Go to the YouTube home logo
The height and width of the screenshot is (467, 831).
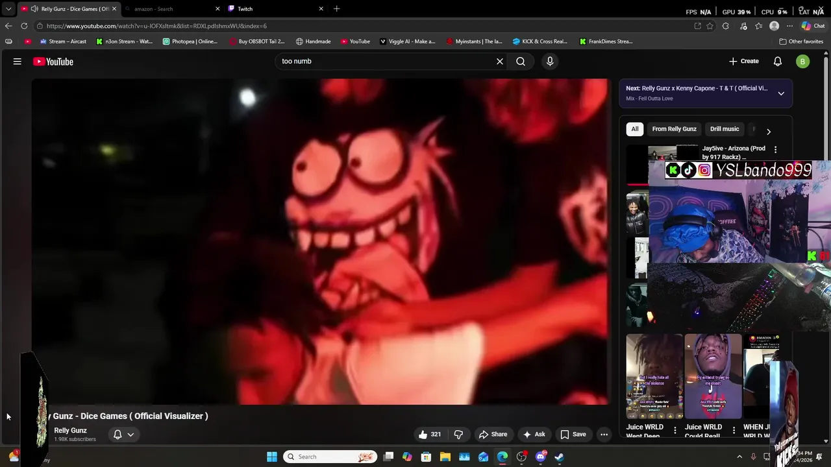pyautogui.click(x=53, y=62)
